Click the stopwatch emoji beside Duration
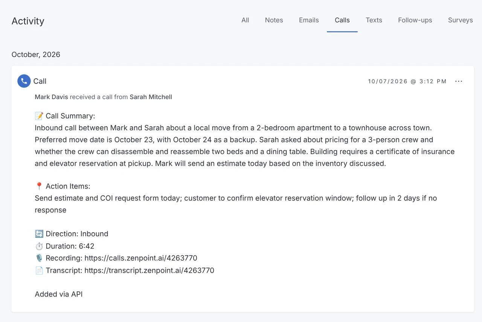The height and width of the screenshot is (322, 482). [x=39, y=246]
